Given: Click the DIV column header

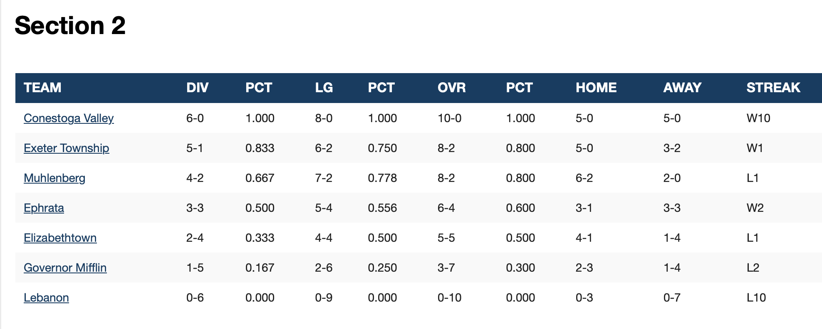Looking at the screenshot, I should 197,88.
